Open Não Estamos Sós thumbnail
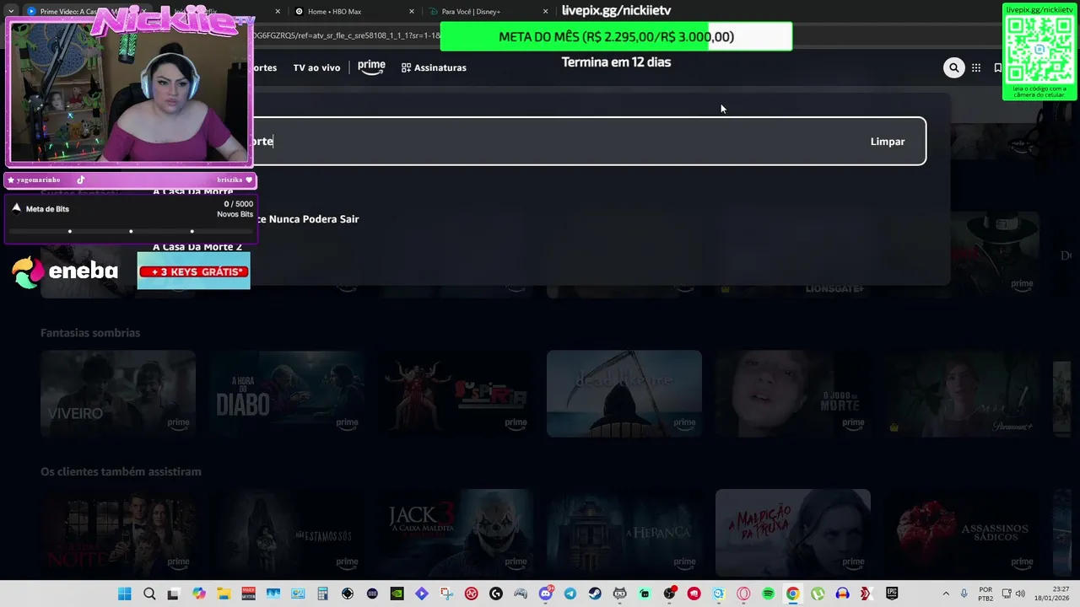This screenshot has height=607, width=1080. tap(287, 533)
